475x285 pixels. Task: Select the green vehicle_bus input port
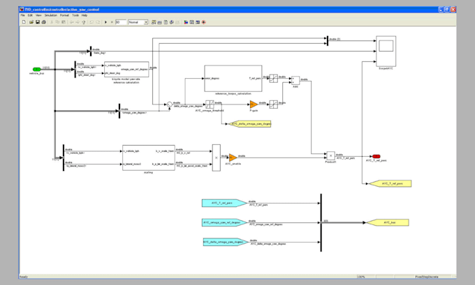click(36, 69)
